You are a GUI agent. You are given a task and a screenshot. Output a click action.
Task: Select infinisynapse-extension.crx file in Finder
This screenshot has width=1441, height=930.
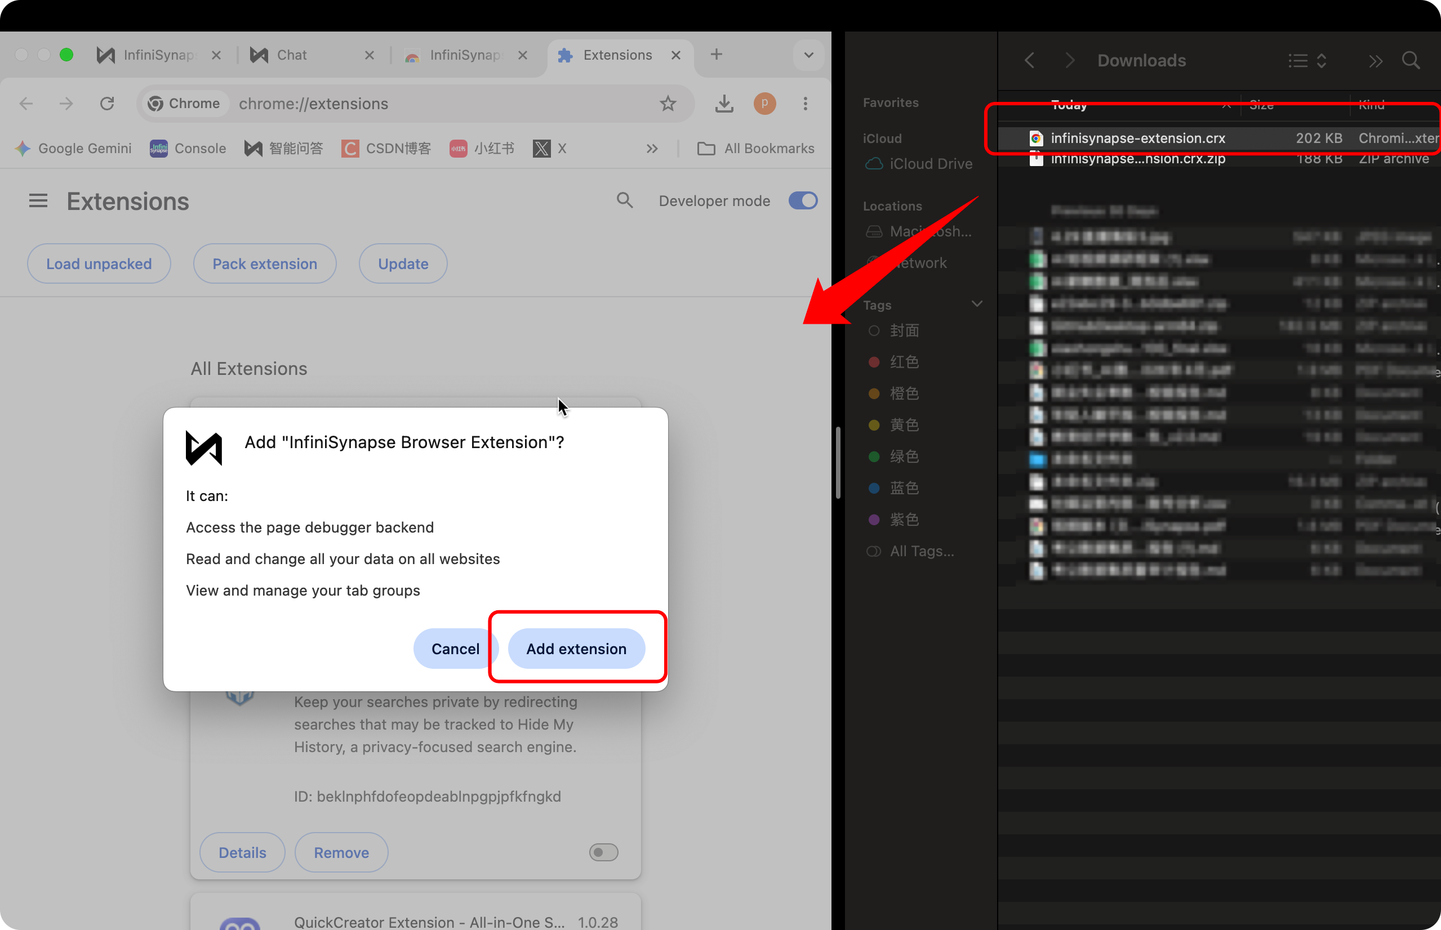tap(1219, 138)
